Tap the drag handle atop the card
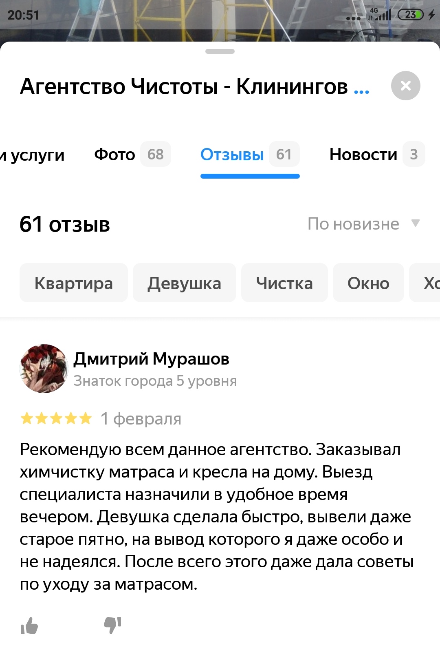The image size is (440, 659). (220, 51)
